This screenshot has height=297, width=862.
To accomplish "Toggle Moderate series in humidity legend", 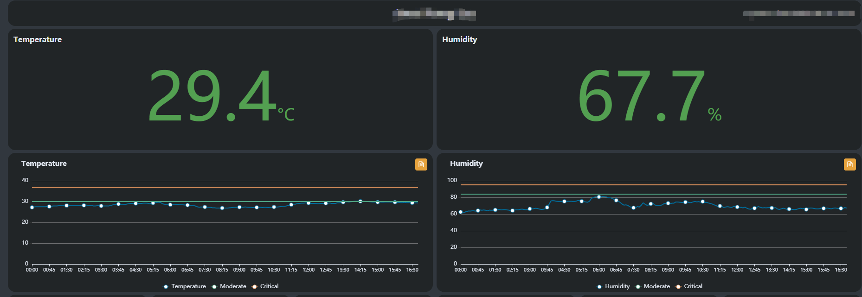I will (x=653, y=286).
